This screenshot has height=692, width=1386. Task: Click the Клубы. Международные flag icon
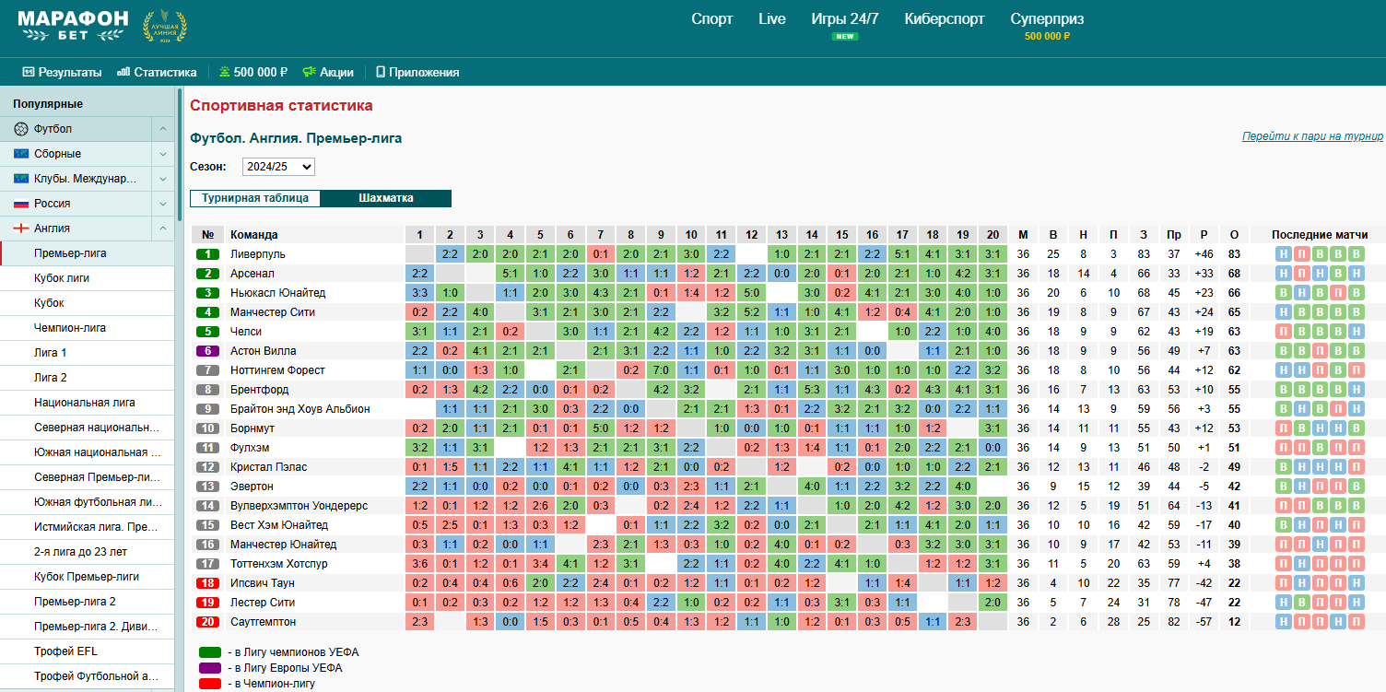(21, 179)
